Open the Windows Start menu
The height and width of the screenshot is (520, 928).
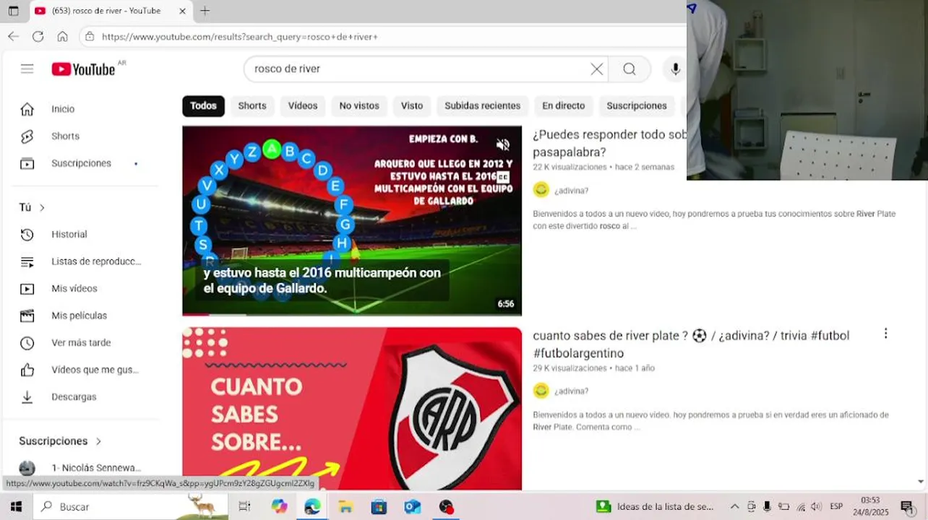(16, 507)
